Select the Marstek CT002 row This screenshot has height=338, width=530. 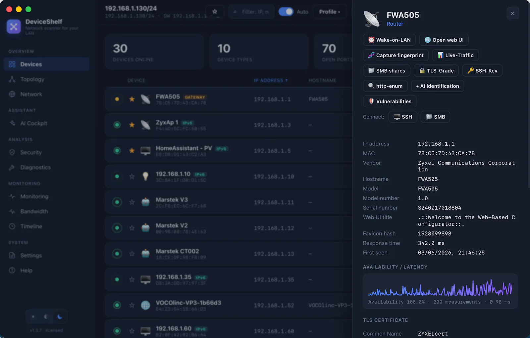coord(229,254)
